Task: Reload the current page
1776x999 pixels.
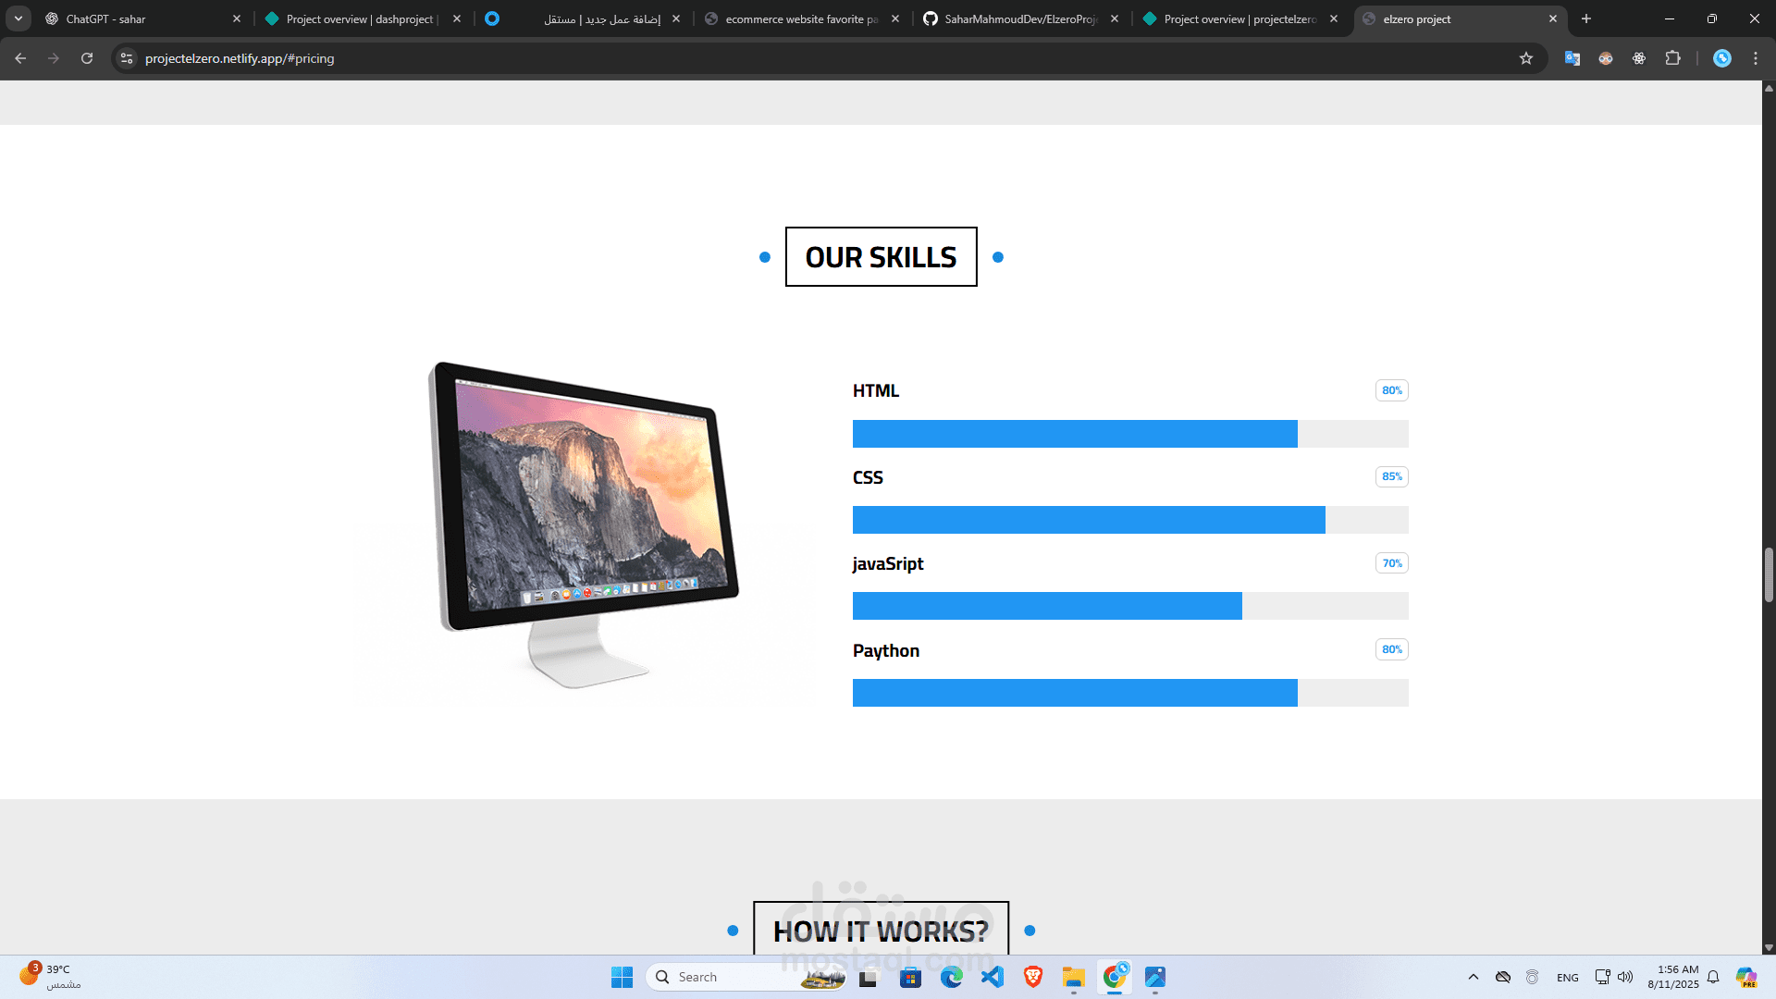Action: 87,58
